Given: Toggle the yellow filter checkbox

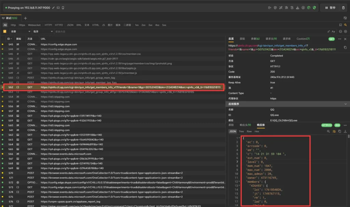Looking at the screenshot, I should [5, 32].
